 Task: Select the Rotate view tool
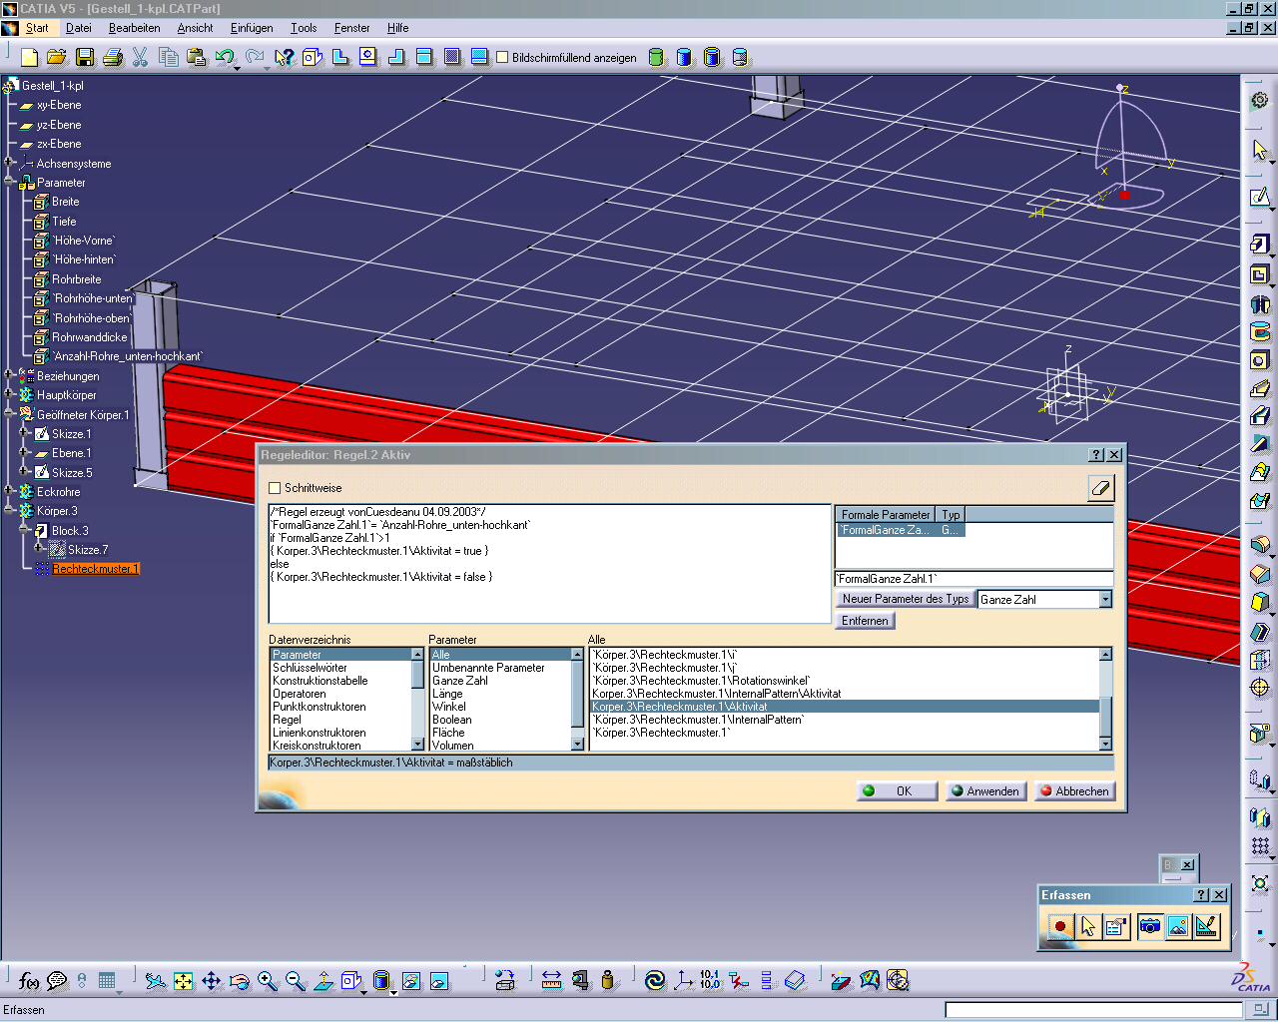(x=240, y=981)
